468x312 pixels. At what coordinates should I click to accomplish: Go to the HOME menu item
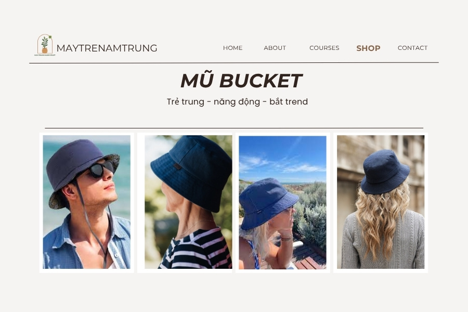[x=233, y=48]
